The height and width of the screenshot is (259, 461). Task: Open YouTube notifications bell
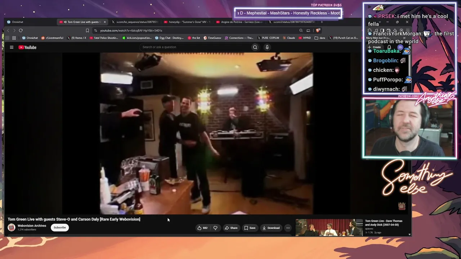(389, 47)
